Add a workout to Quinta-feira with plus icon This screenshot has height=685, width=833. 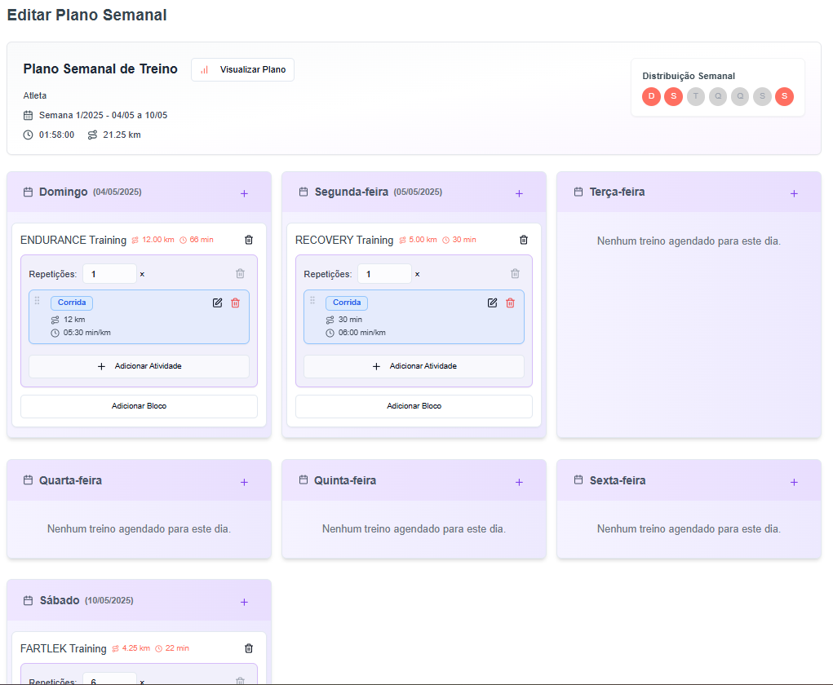click(519, 482)
